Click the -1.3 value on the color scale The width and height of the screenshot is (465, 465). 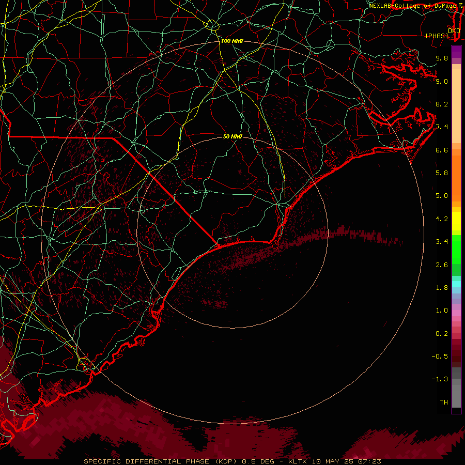(x=440, y=379)
